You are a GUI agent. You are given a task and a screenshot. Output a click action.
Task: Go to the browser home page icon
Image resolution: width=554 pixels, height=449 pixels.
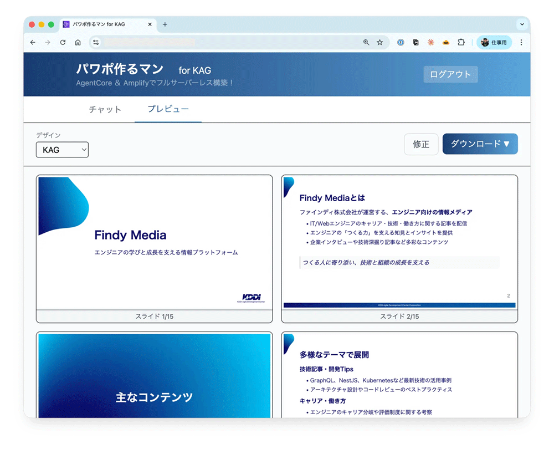pos(78,42)
